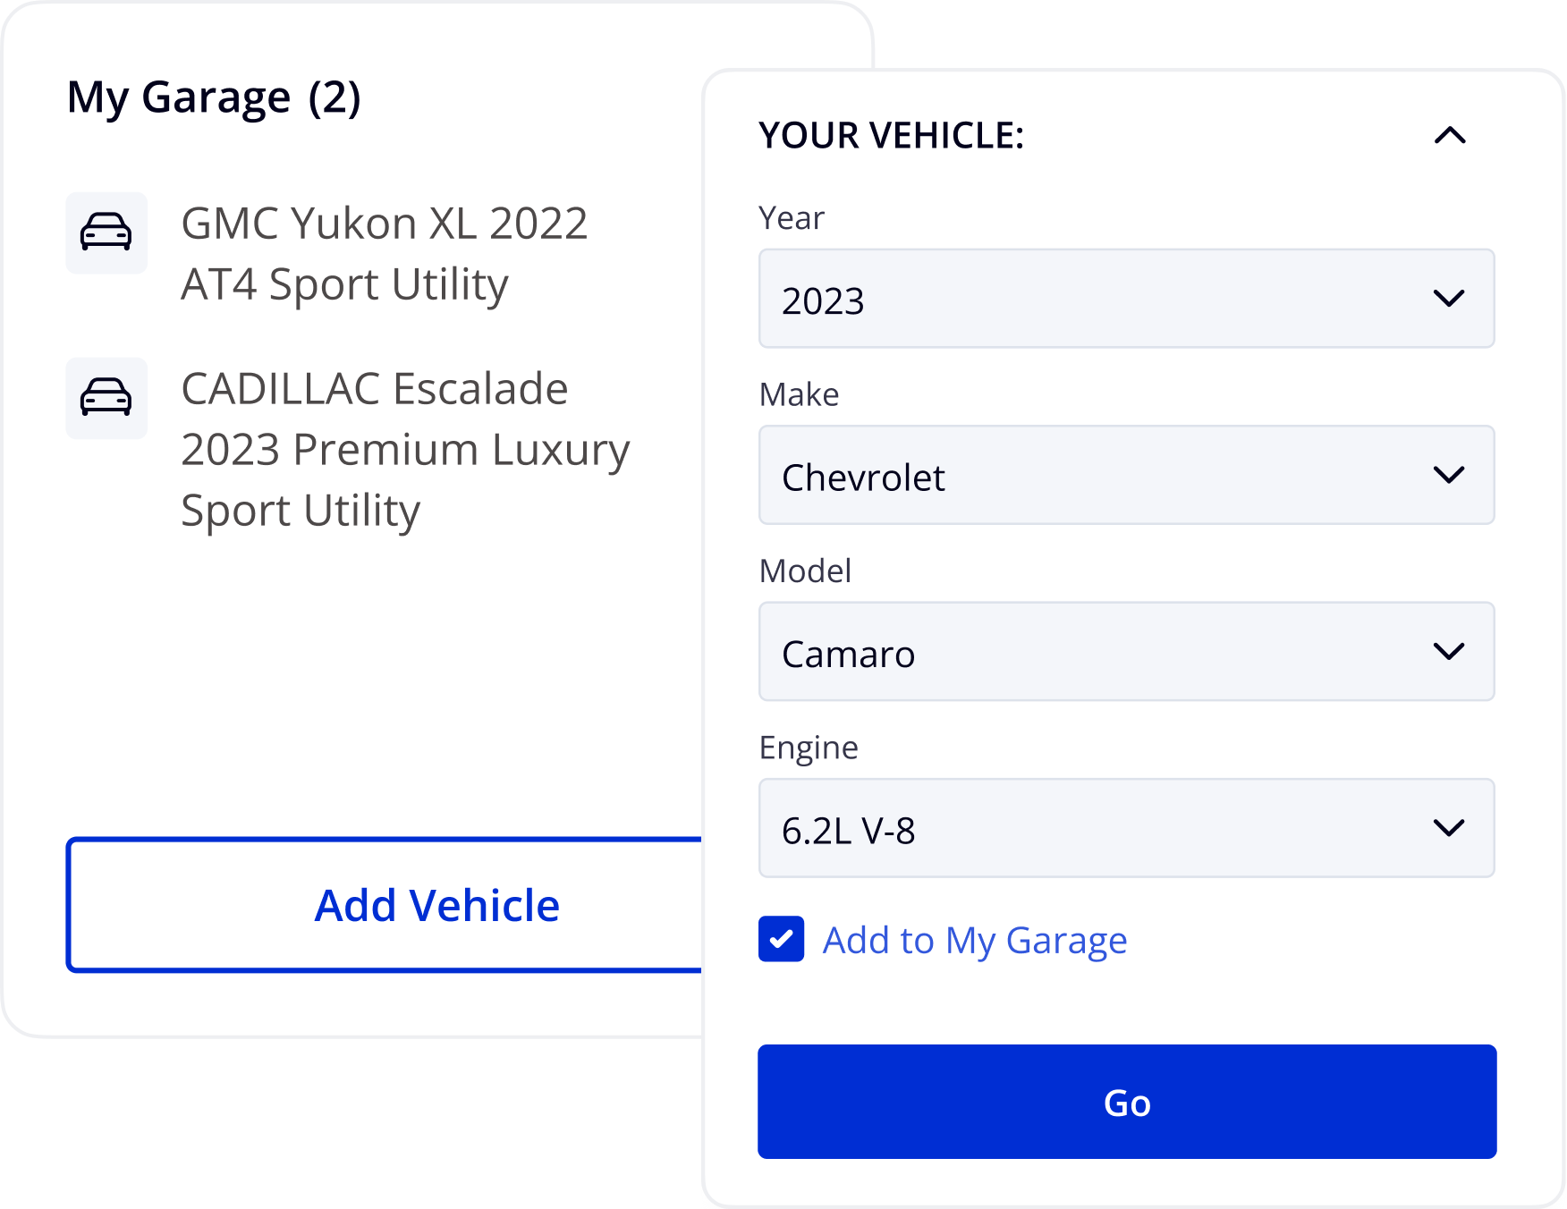The height and width of the screenshot is (1209, 1567).
Task: Click the car icon beside GMC Yukon XL
Action: [x=106, y=232]
